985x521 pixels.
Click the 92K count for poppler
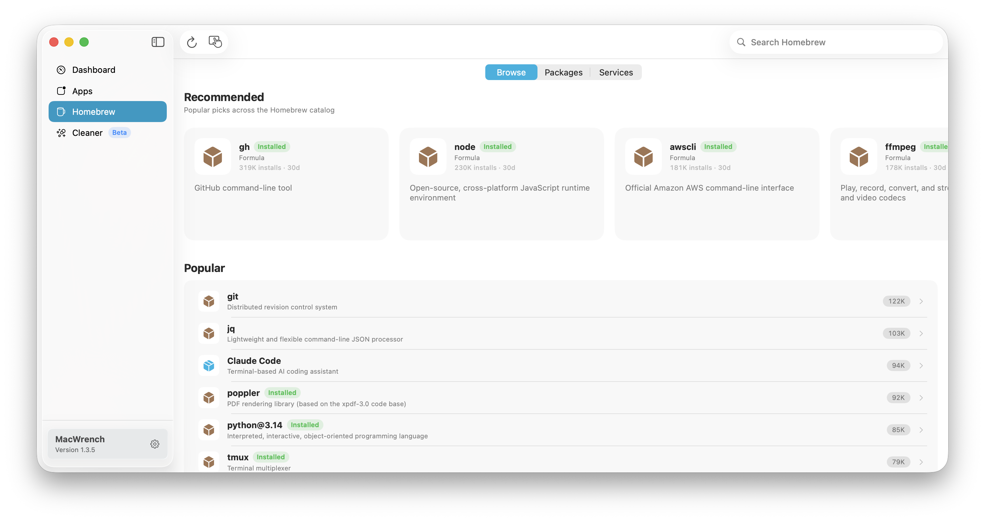pos(898,398)
